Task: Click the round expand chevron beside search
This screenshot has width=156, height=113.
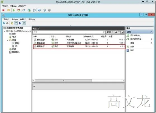Action: 122,32
